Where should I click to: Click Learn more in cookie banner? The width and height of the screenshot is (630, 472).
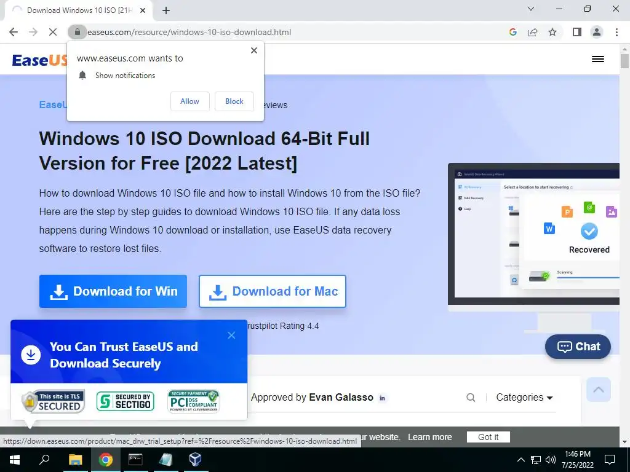click(x=430, y=437)
